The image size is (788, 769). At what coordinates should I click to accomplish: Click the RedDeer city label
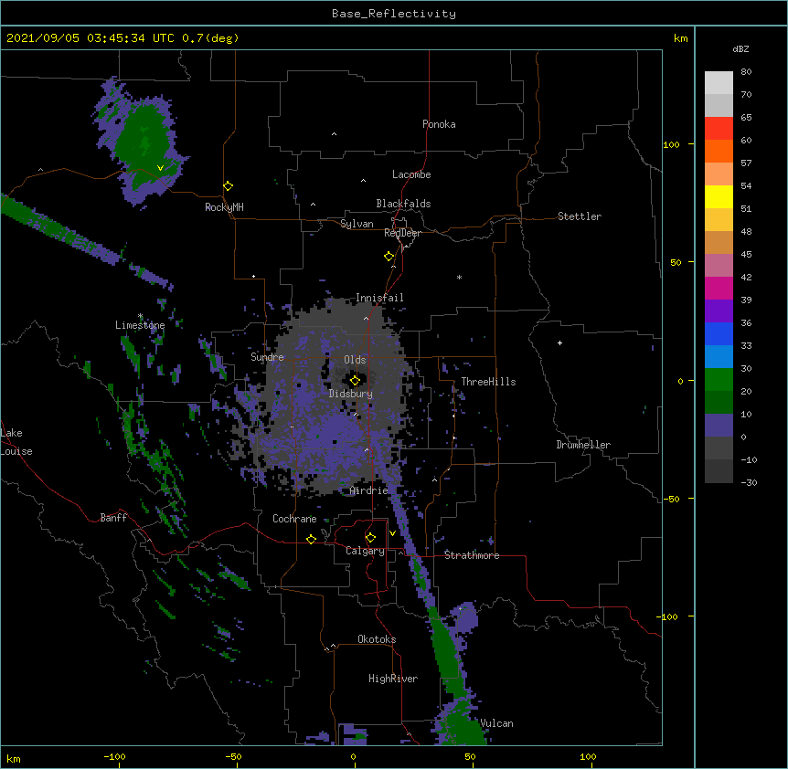pos(402,233)
